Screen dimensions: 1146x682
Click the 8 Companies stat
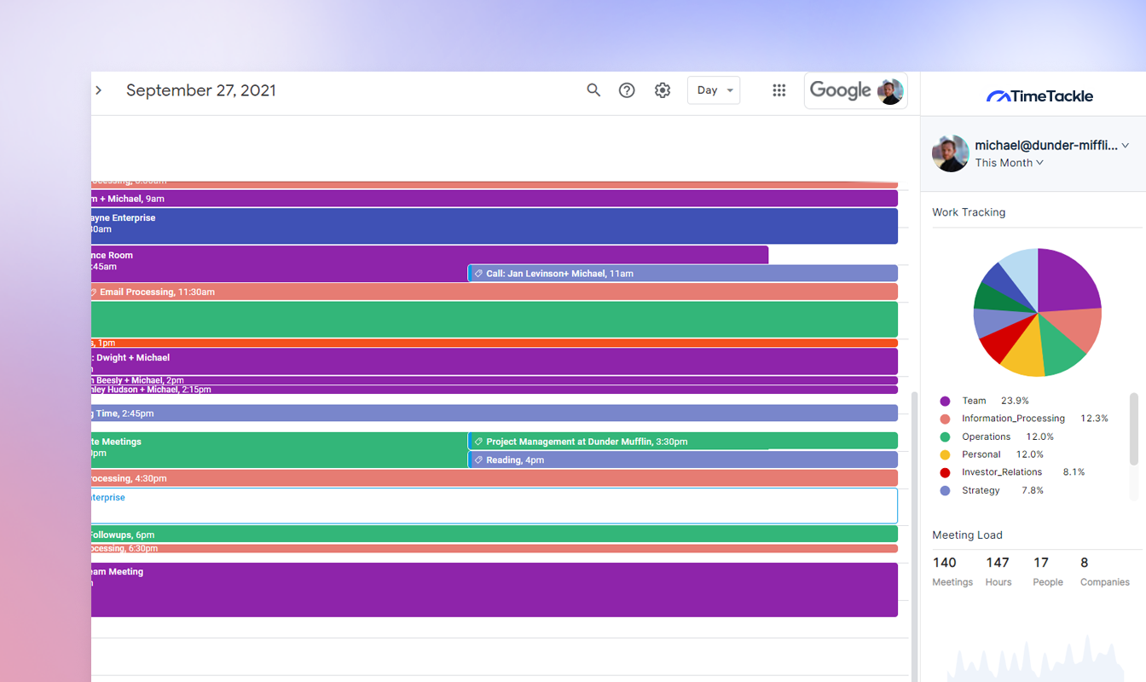(x=1104, y=571)
